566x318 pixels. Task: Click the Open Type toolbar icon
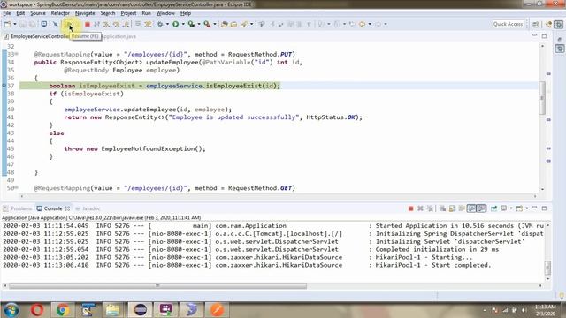click(x=224, y=24)
